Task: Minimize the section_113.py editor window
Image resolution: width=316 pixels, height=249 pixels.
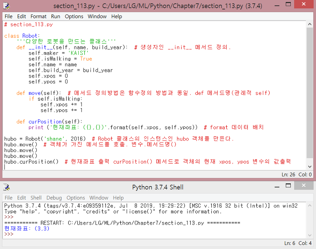Action: (277, 5)
